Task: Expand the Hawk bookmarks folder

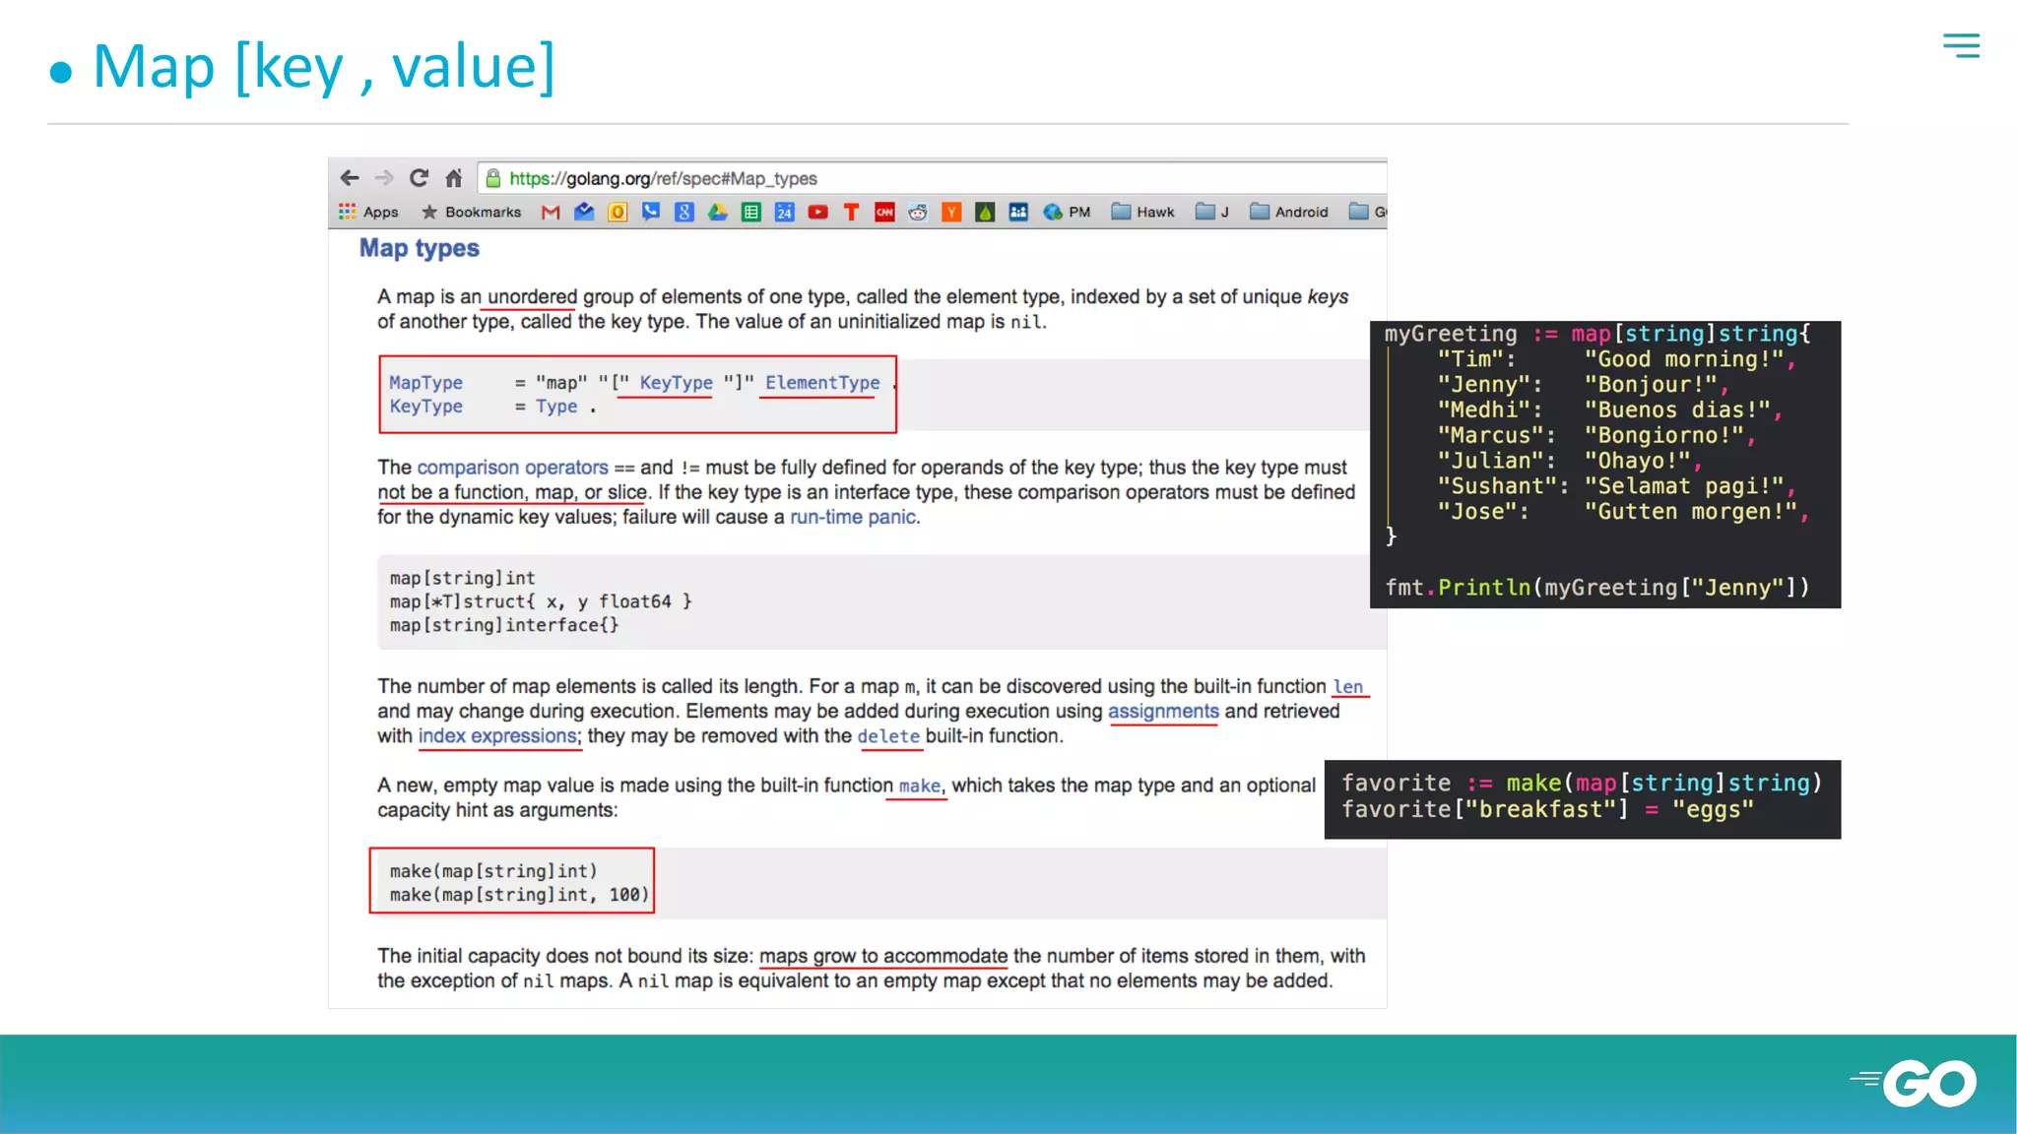Action: point(1142,212)
